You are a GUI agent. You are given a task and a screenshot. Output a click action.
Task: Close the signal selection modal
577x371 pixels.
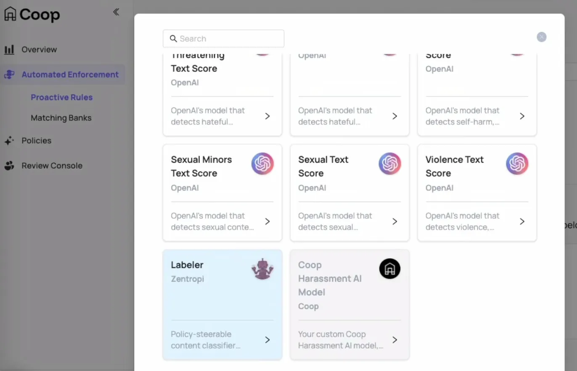(x=541, y=37)
